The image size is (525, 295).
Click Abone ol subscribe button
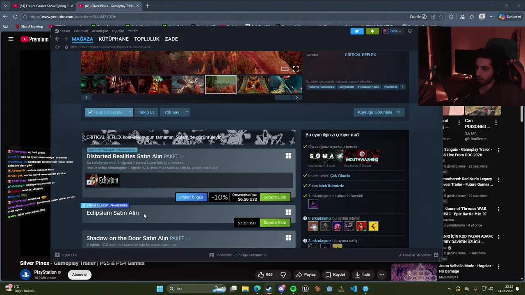(x=80, y=275)
